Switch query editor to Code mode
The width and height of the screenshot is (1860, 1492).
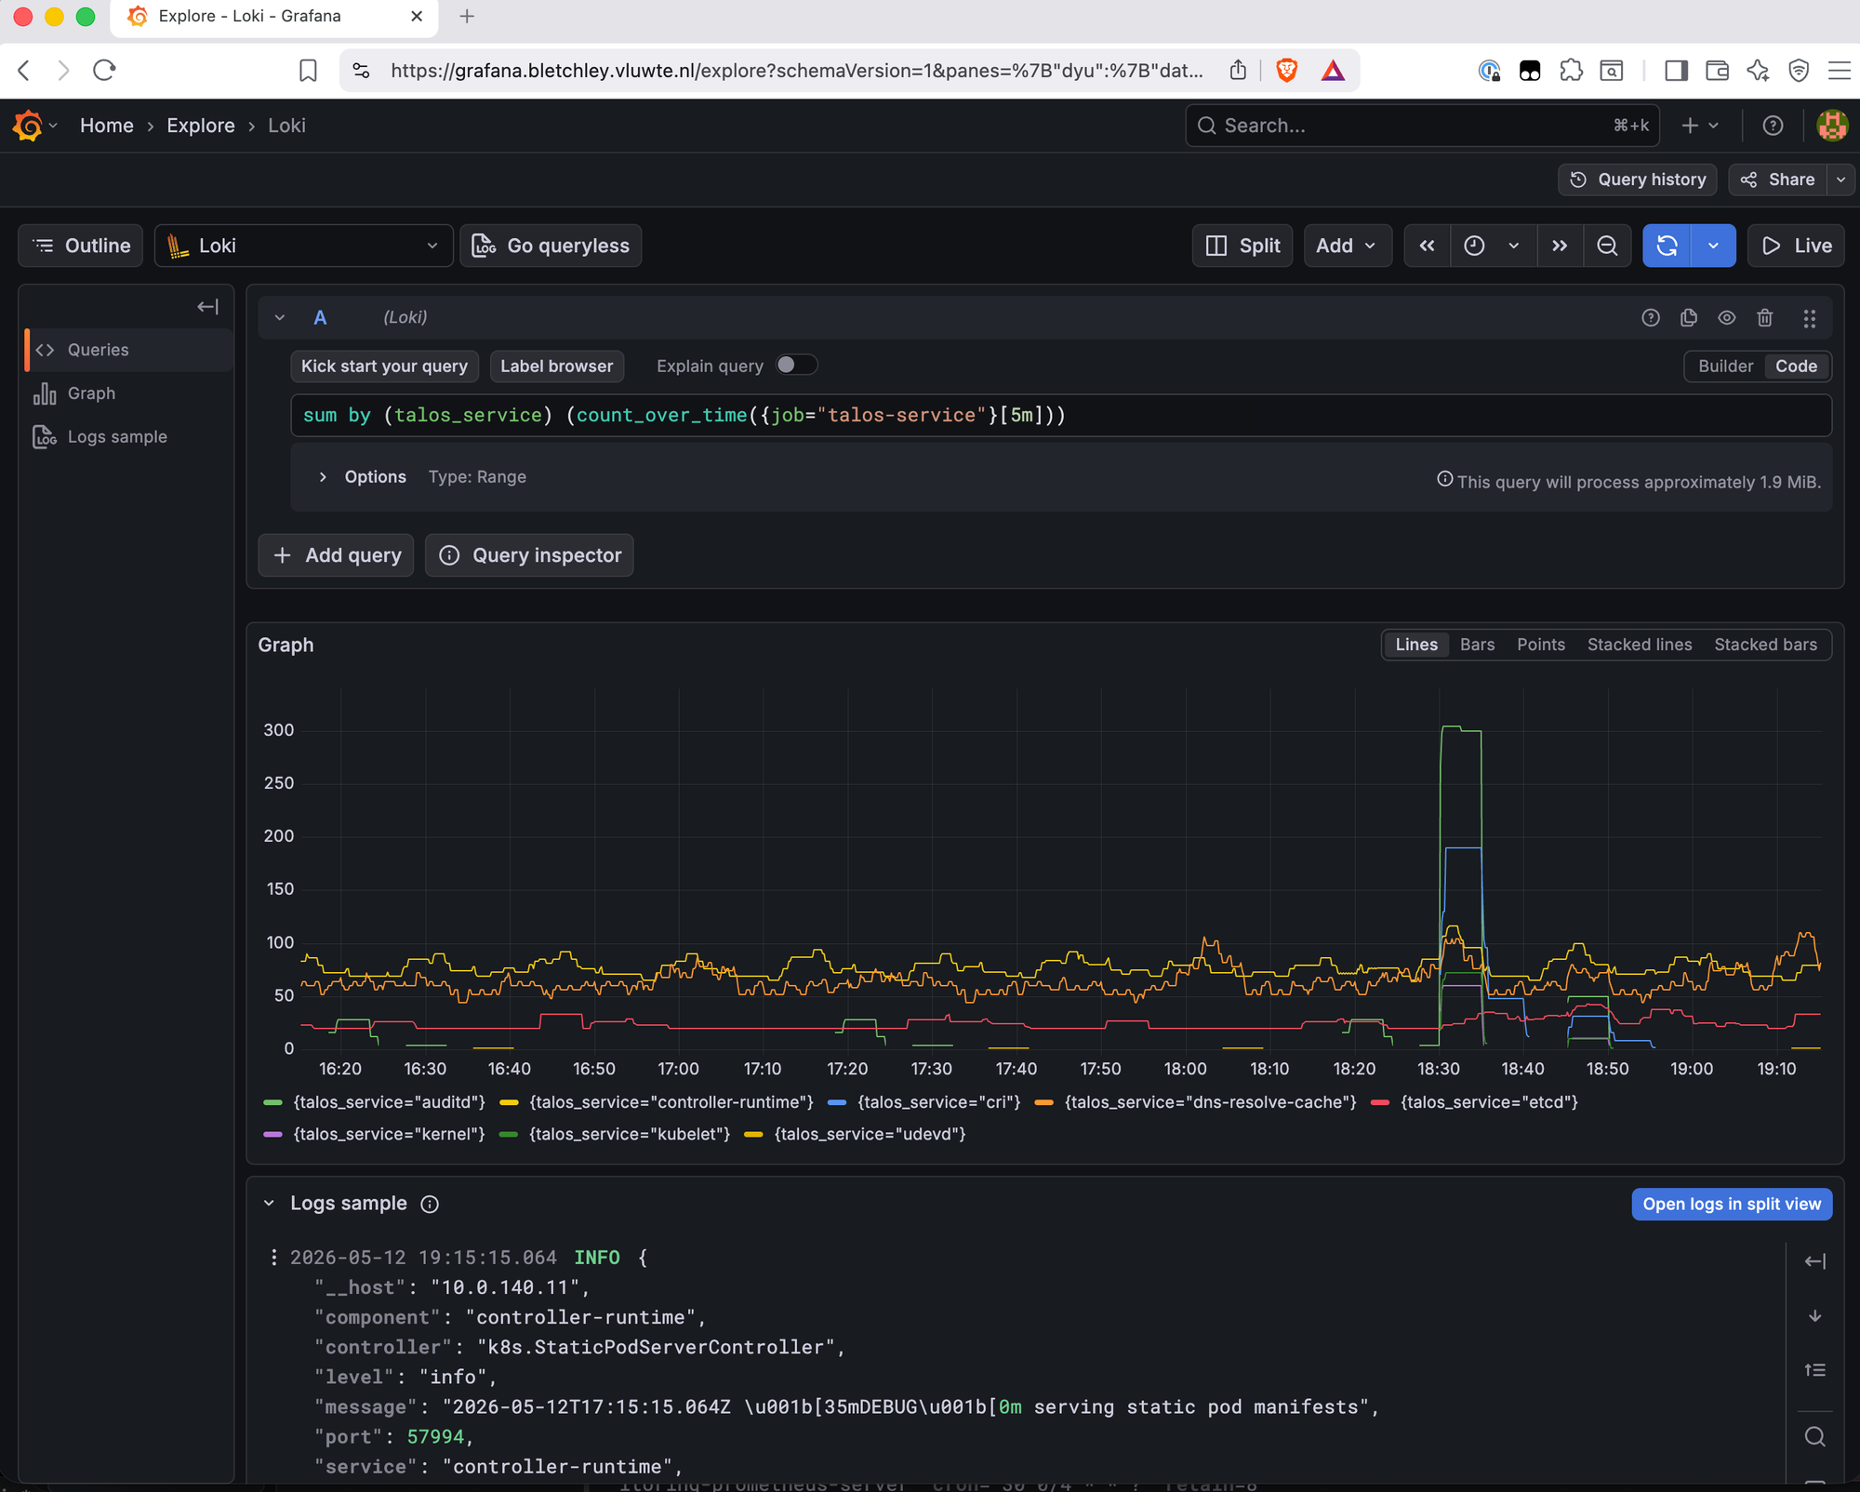[1796, 366]
